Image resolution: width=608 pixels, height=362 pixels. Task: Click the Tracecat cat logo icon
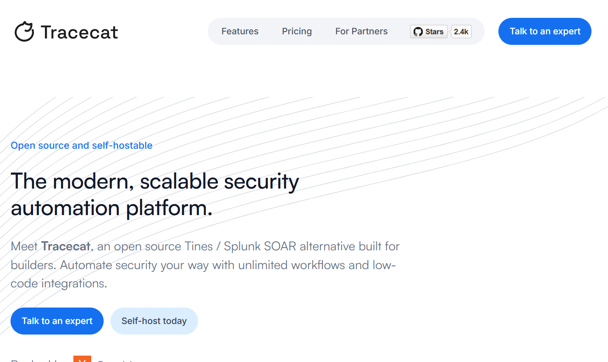point(24,32)
